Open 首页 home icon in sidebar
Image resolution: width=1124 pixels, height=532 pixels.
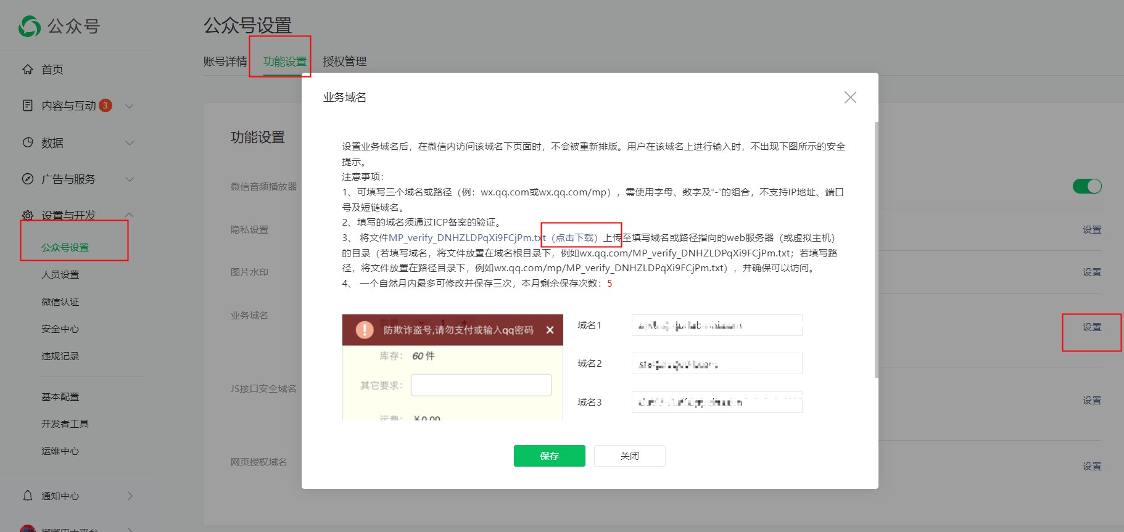coord(28,69)
